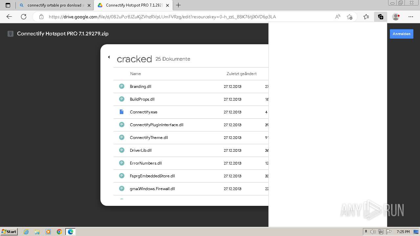Click the Microsoft Edge taskbar icon
The height and width of the screenshot is (236, 420).
(71, 232)
